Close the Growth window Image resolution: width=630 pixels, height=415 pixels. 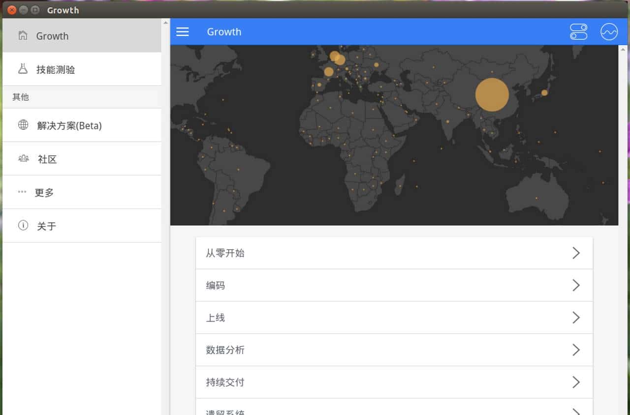coord(12,10)
